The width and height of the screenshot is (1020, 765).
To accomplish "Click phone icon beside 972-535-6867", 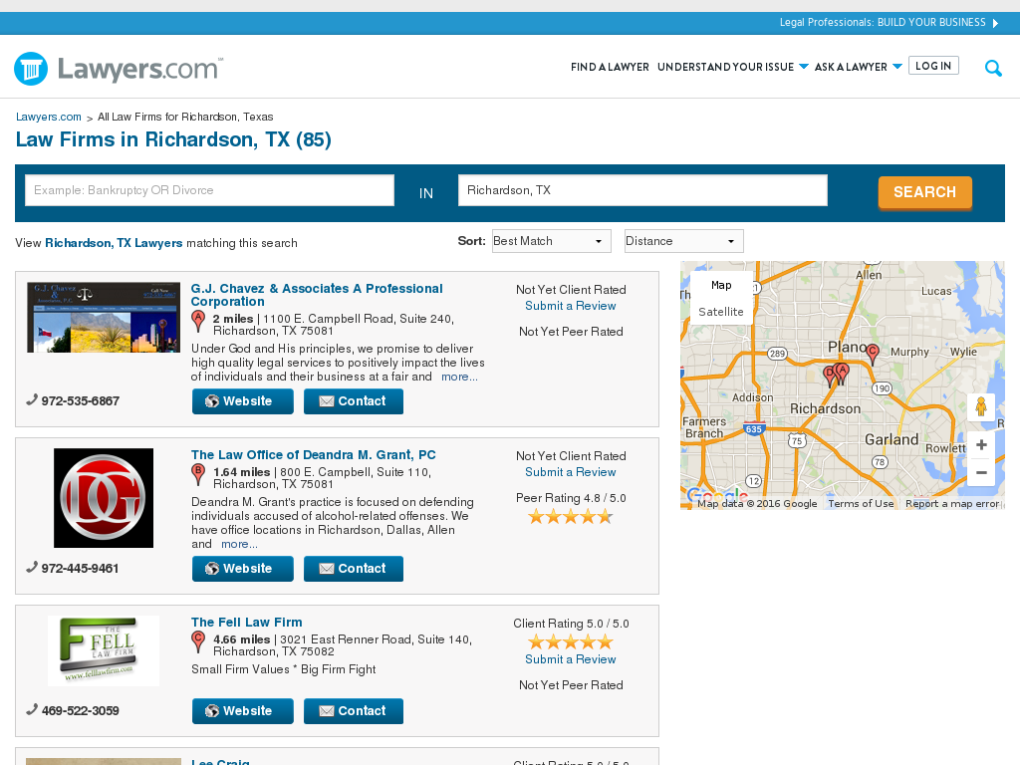I will point(32,400).
